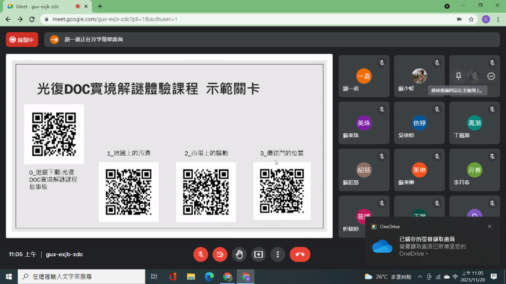Screen dimensions: 506x284
Task: Open File Explorer from the taskbar
Action: click(x=191, y=276)
